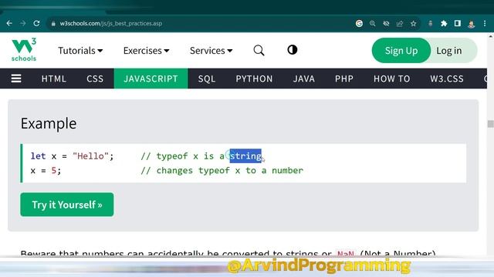494x277 pixels.
Task: Click the highlighted word "string" in code
Action: pos(245,155)
